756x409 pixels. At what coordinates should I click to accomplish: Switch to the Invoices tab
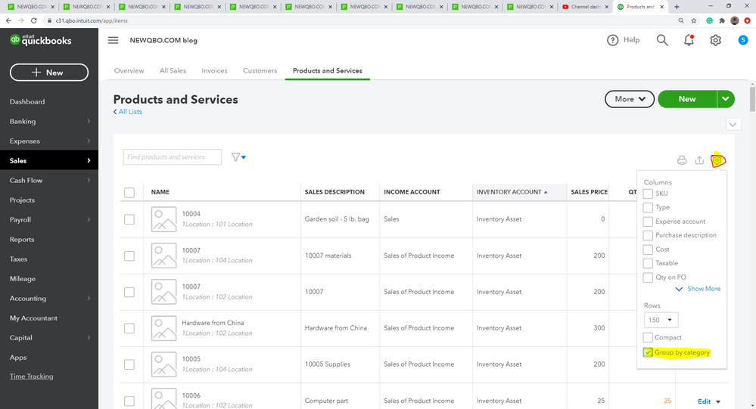click(x=214, y=71)
